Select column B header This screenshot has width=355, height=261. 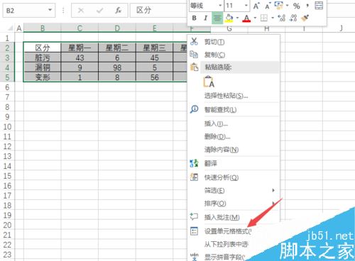click(43, 28)
